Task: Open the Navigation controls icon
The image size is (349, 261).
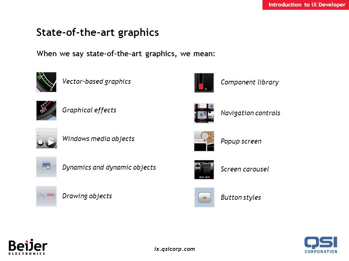Action: (204, 113)
